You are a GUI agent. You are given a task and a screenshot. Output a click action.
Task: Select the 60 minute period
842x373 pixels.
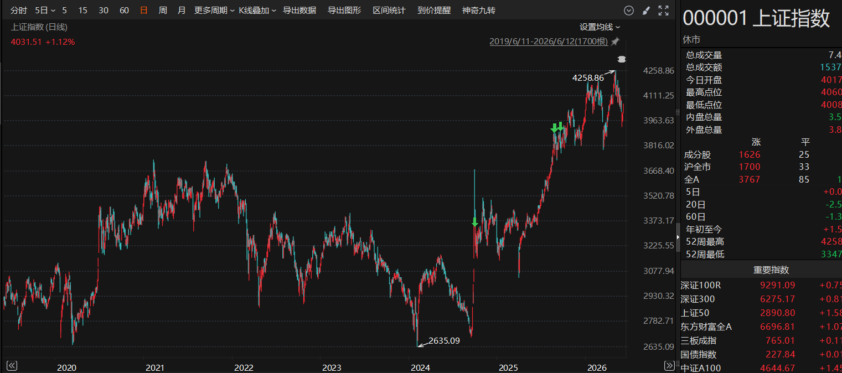[125, 11]
